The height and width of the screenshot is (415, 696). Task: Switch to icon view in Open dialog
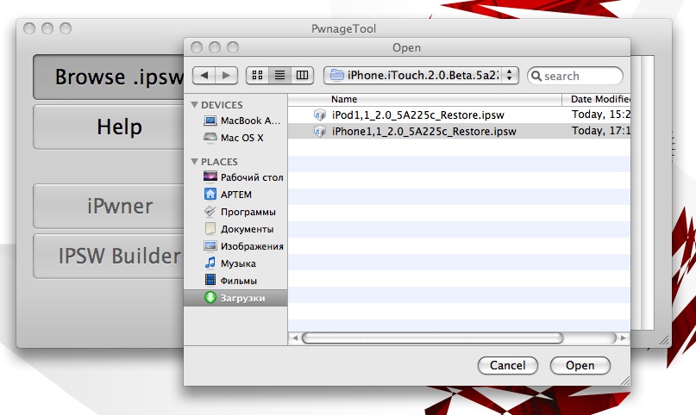click(x=258, y=75)
